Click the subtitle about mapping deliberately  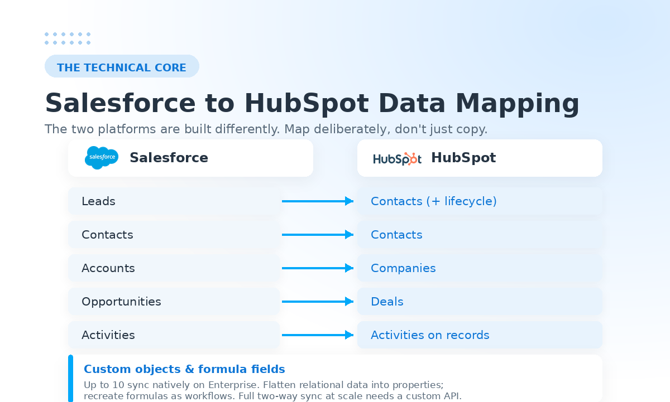266,129
